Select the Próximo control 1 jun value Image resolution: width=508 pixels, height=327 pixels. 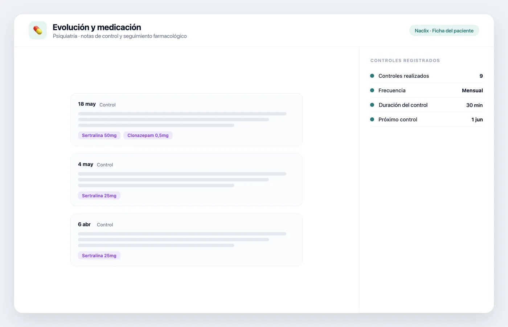coord(477,120)
